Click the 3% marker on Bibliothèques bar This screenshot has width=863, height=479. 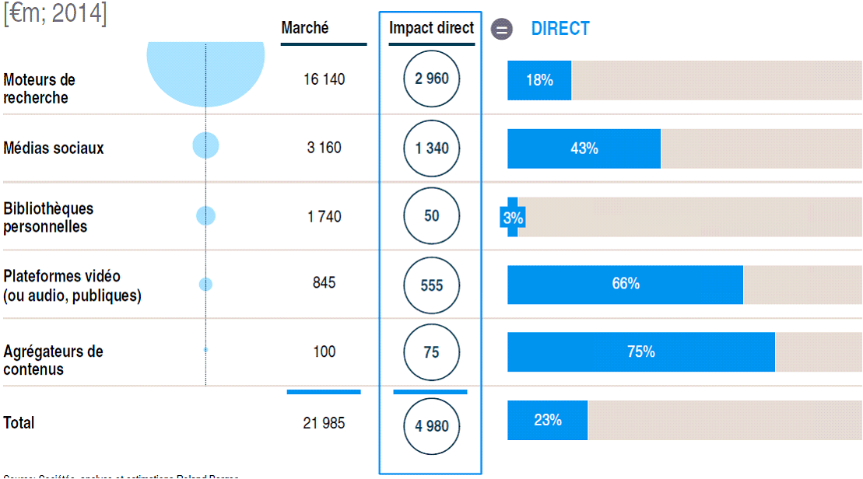512,218
